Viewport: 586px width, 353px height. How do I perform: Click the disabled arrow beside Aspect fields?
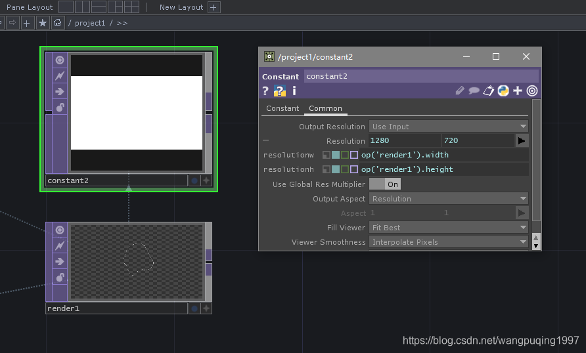[522, 213]
